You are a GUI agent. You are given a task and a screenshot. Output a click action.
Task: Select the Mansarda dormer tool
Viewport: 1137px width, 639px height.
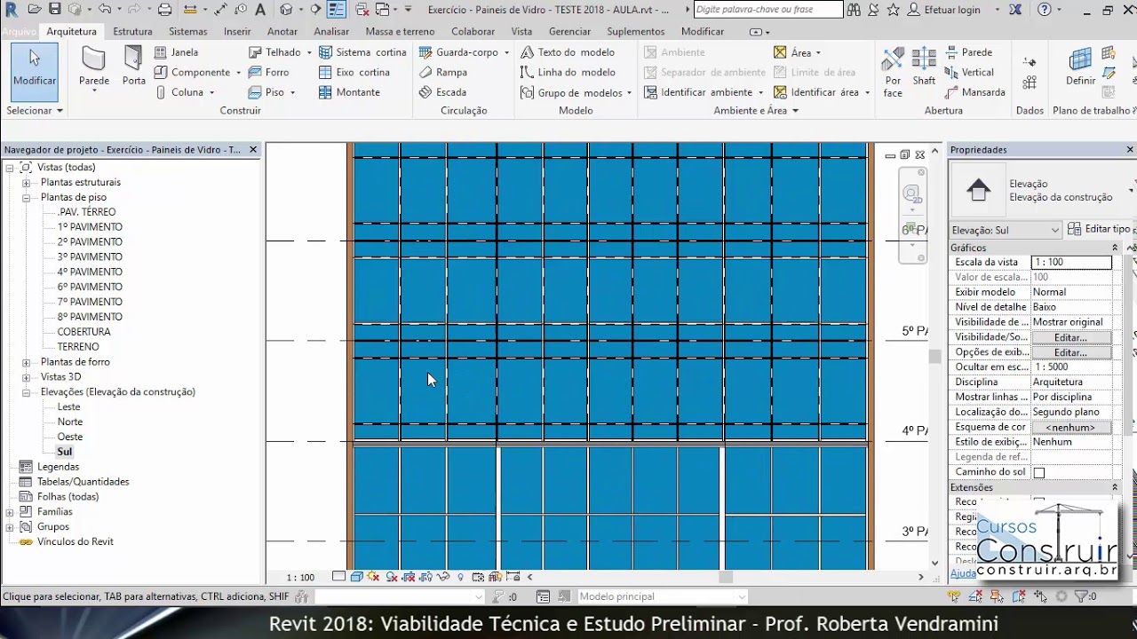click(x=974, y=92)
